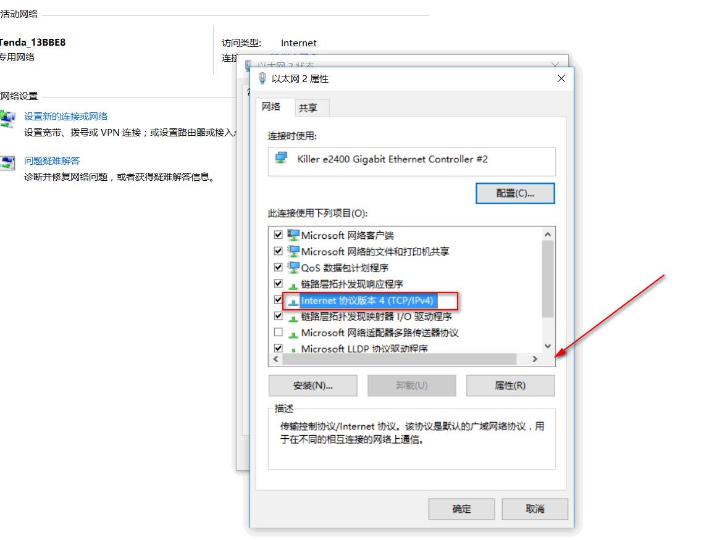Image resolution: width=717 pixels, height=540 pixels.
Task: Switch to the 共享 tab
Action: pyautogui.click(x=308, y=108)
